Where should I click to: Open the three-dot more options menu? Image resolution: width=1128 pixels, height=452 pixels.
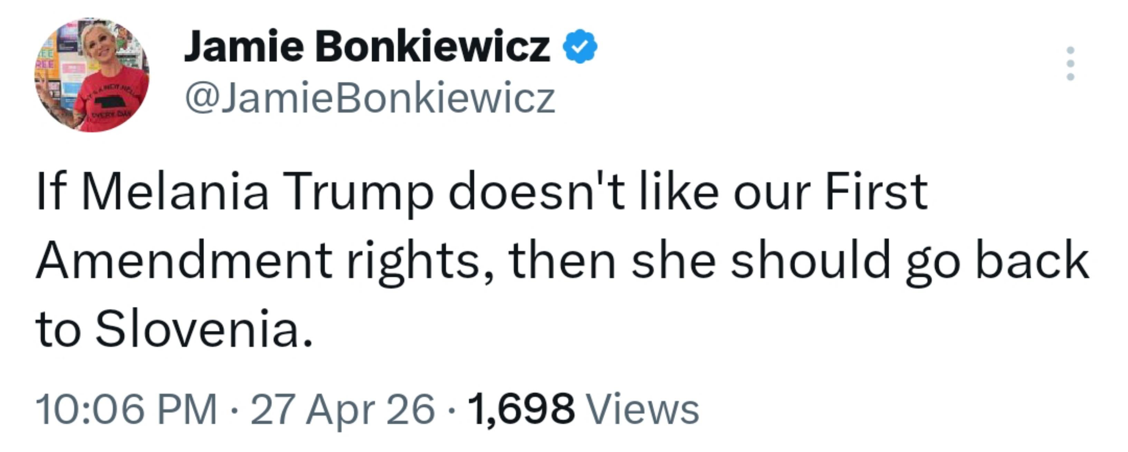click(1070, 64)
